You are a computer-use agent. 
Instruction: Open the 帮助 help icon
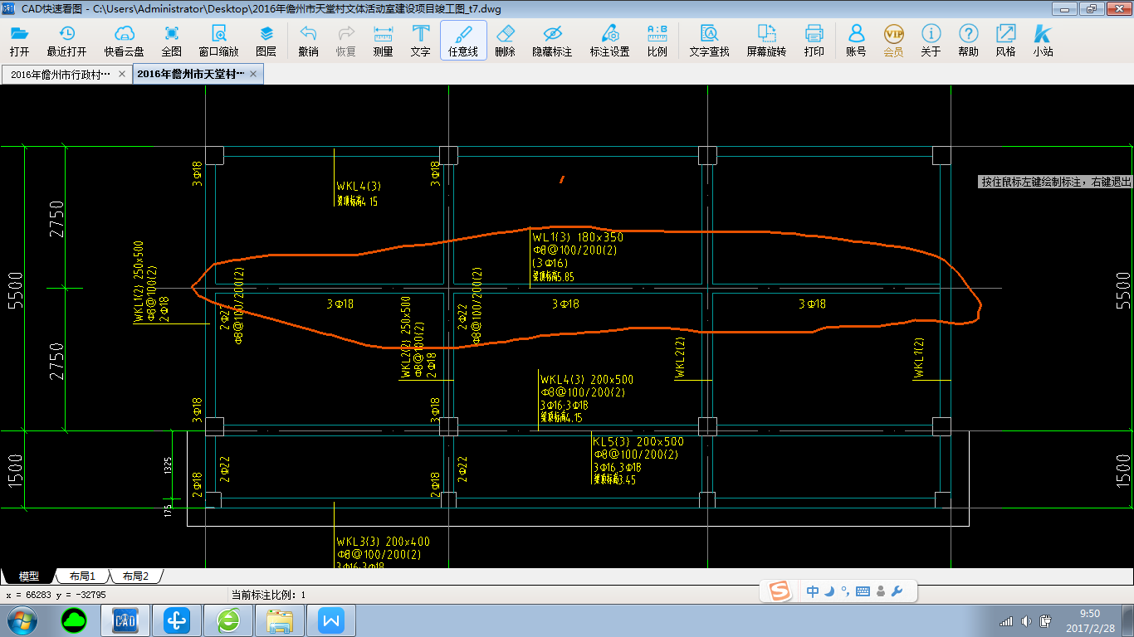[968, 41]
